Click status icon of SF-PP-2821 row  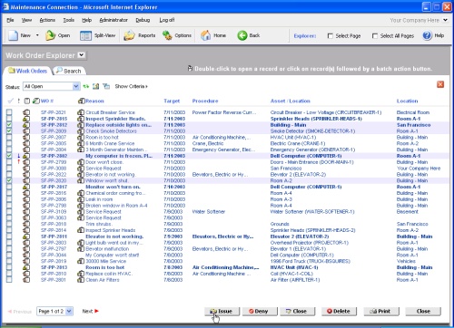[x=26, y=112]
